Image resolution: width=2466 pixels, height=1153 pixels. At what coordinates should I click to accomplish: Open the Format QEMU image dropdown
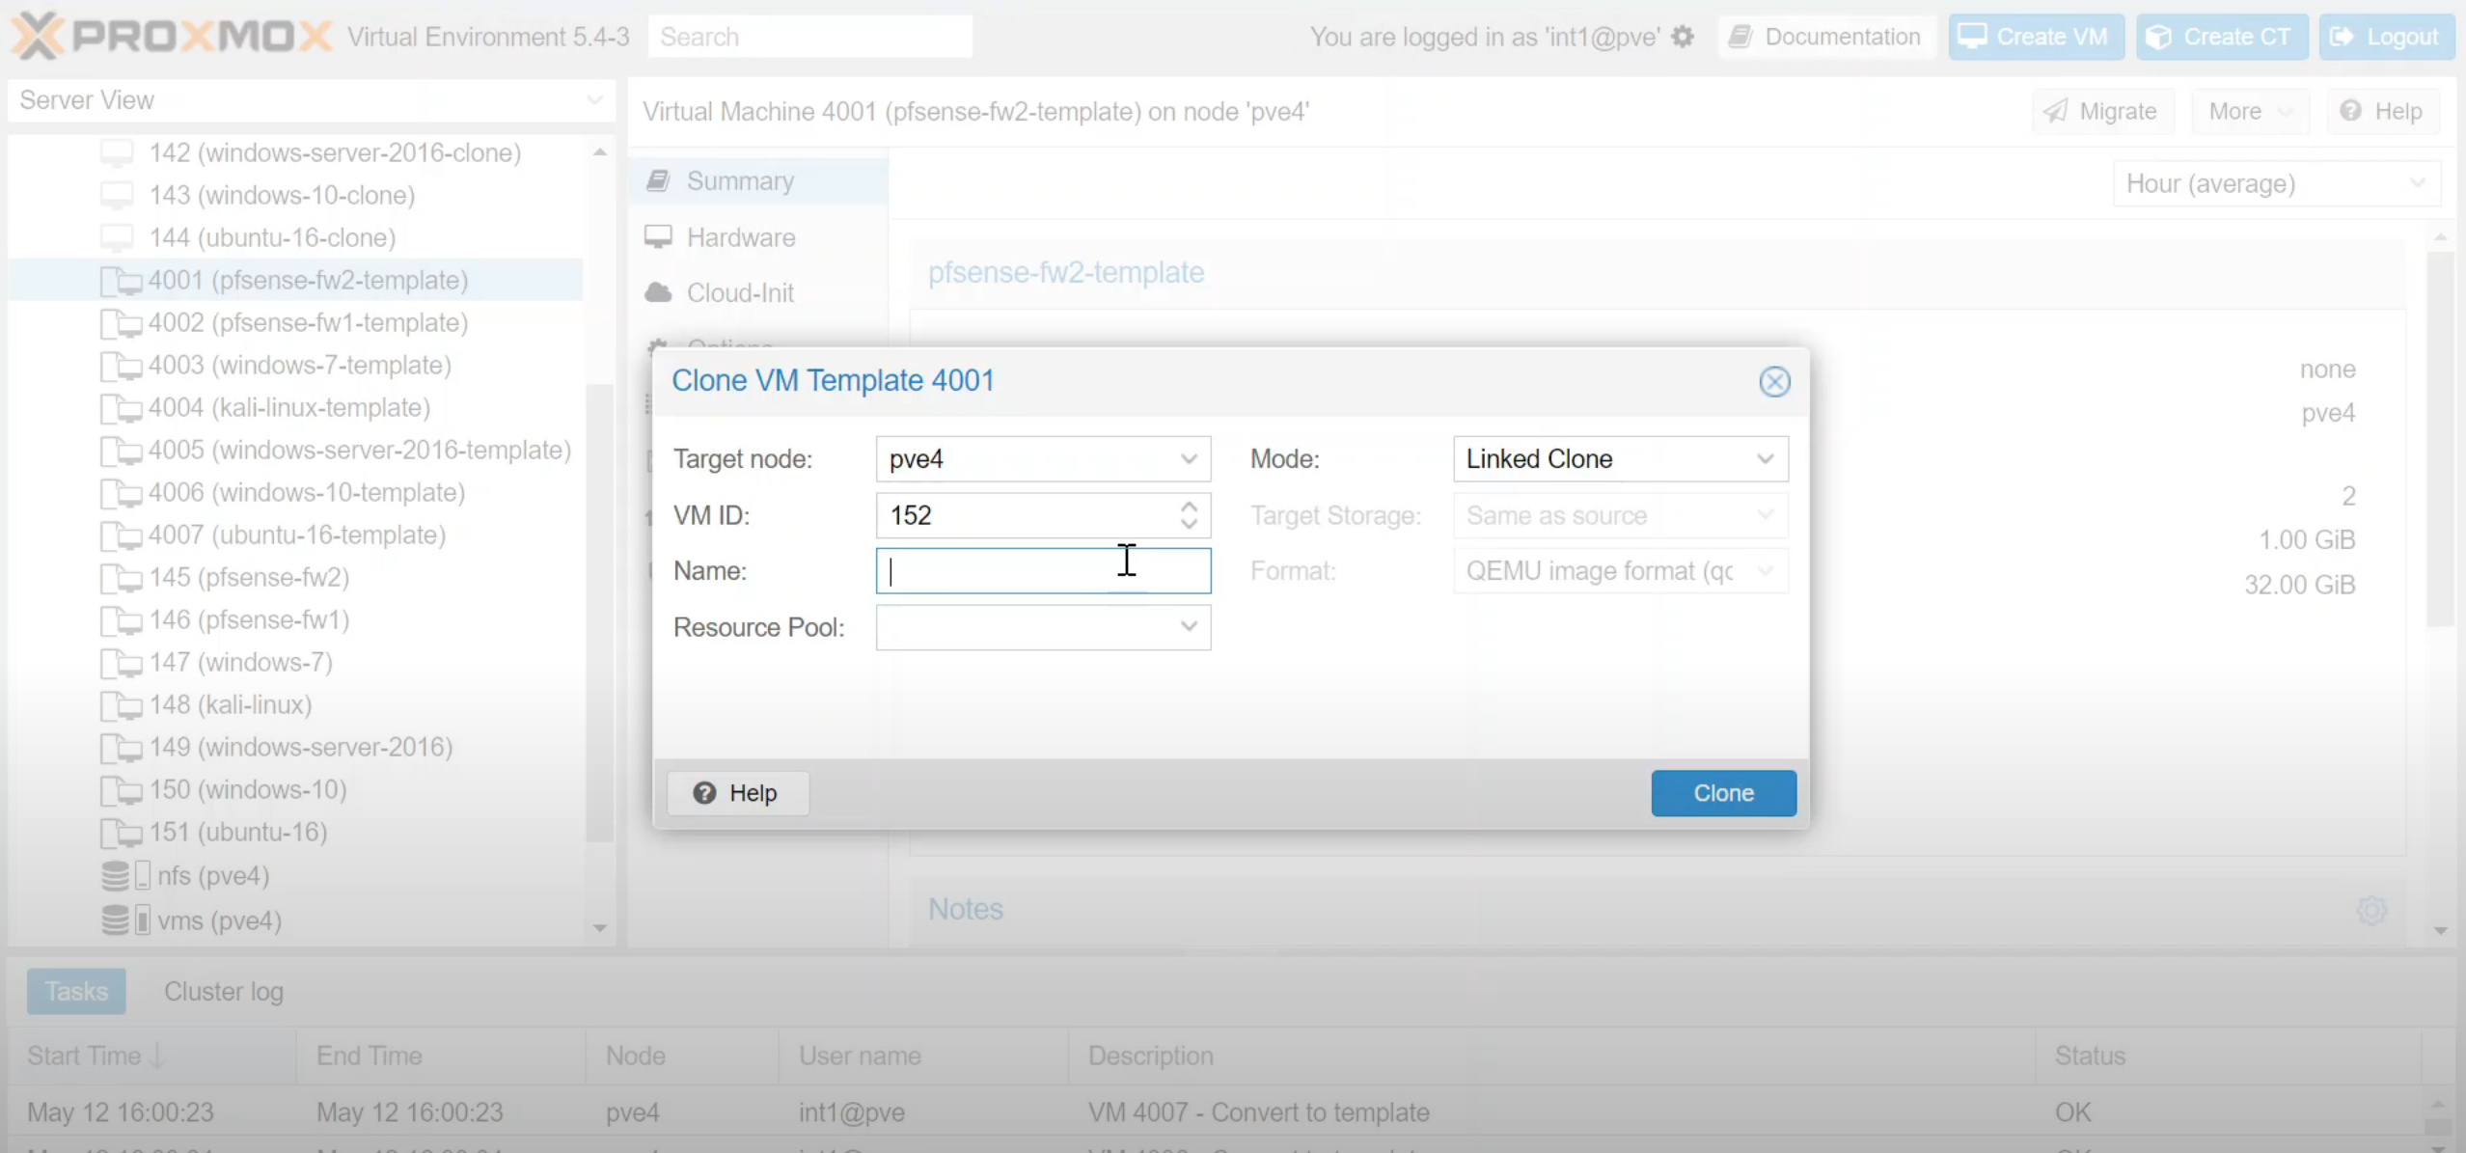click(x=1765, y=571)
